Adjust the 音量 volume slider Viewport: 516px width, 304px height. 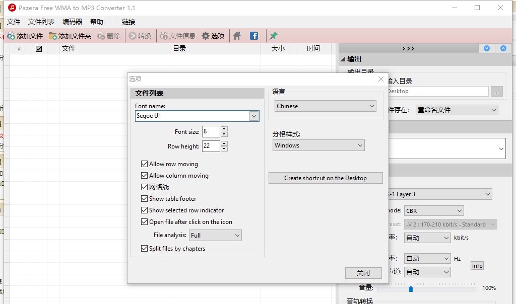click(411, 289)
